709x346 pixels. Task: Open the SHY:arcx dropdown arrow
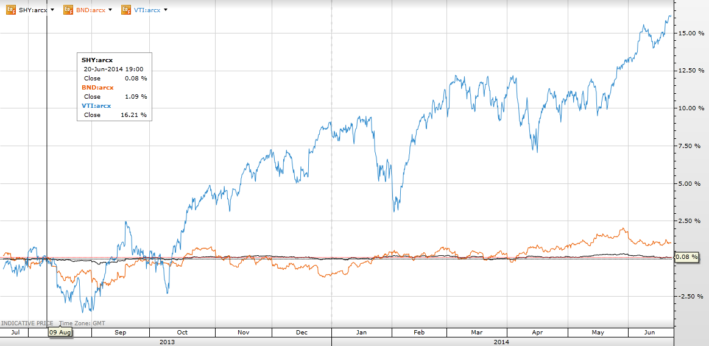[x=52, y=10]
